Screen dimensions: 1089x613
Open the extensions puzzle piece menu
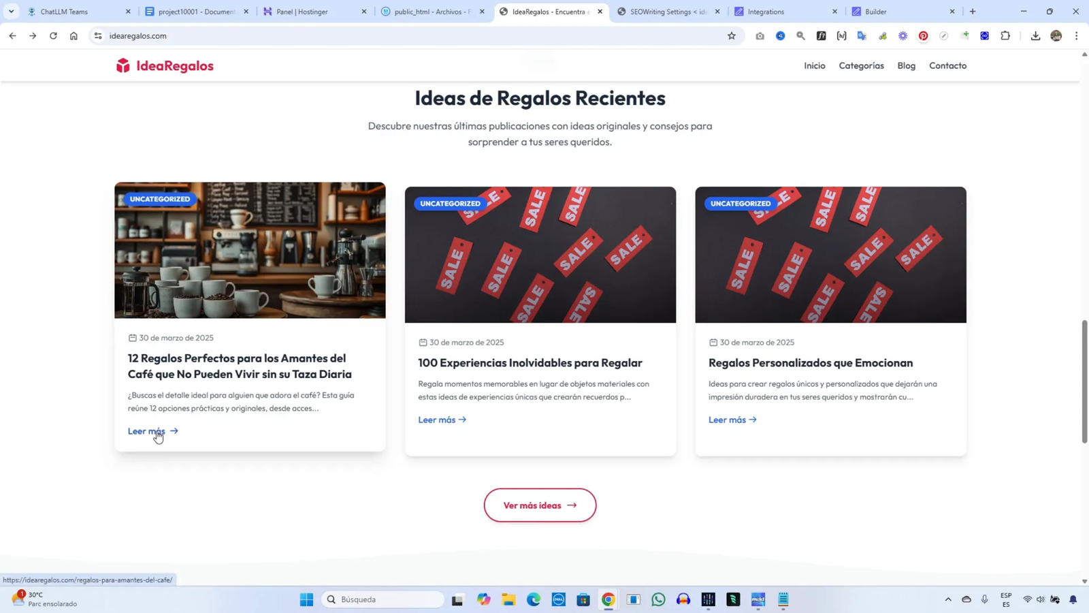1005,36
